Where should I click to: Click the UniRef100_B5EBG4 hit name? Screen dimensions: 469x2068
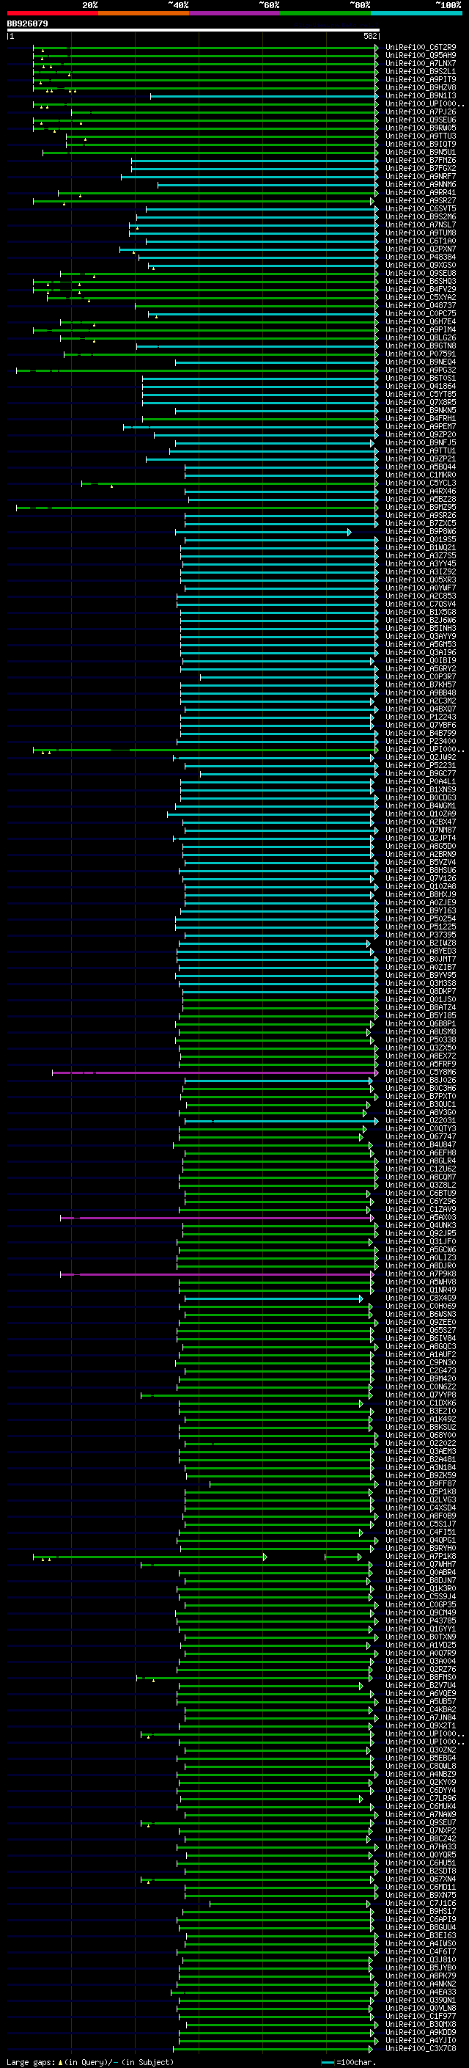(421, 1758)
